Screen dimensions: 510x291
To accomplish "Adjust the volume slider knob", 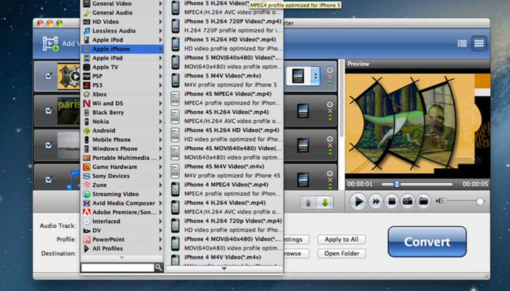I will tap(480, 202).
